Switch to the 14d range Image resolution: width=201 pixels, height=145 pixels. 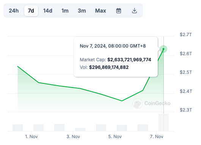tap(48, 11)
